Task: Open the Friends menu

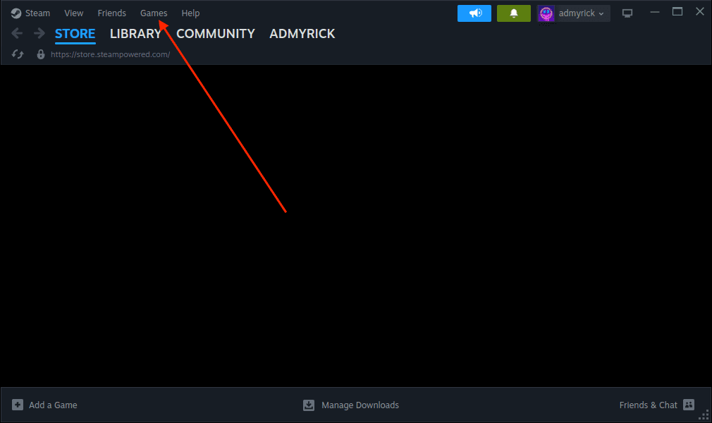Action: click(x=111, y=13)
